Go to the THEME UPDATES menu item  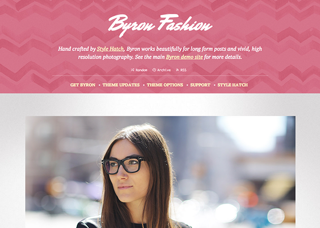121,85
